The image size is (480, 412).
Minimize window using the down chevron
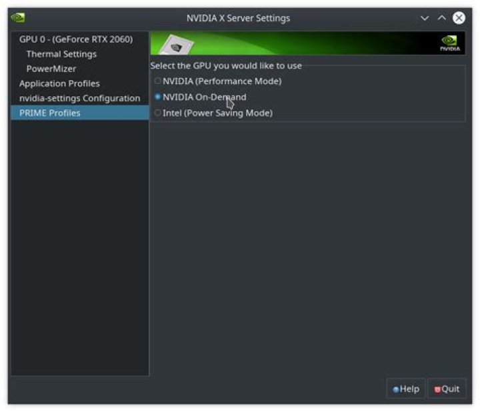click(425, 18)
